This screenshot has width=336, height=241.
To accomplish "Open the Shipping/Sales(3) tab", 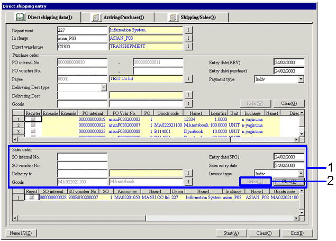I will [x=192, y=17].
